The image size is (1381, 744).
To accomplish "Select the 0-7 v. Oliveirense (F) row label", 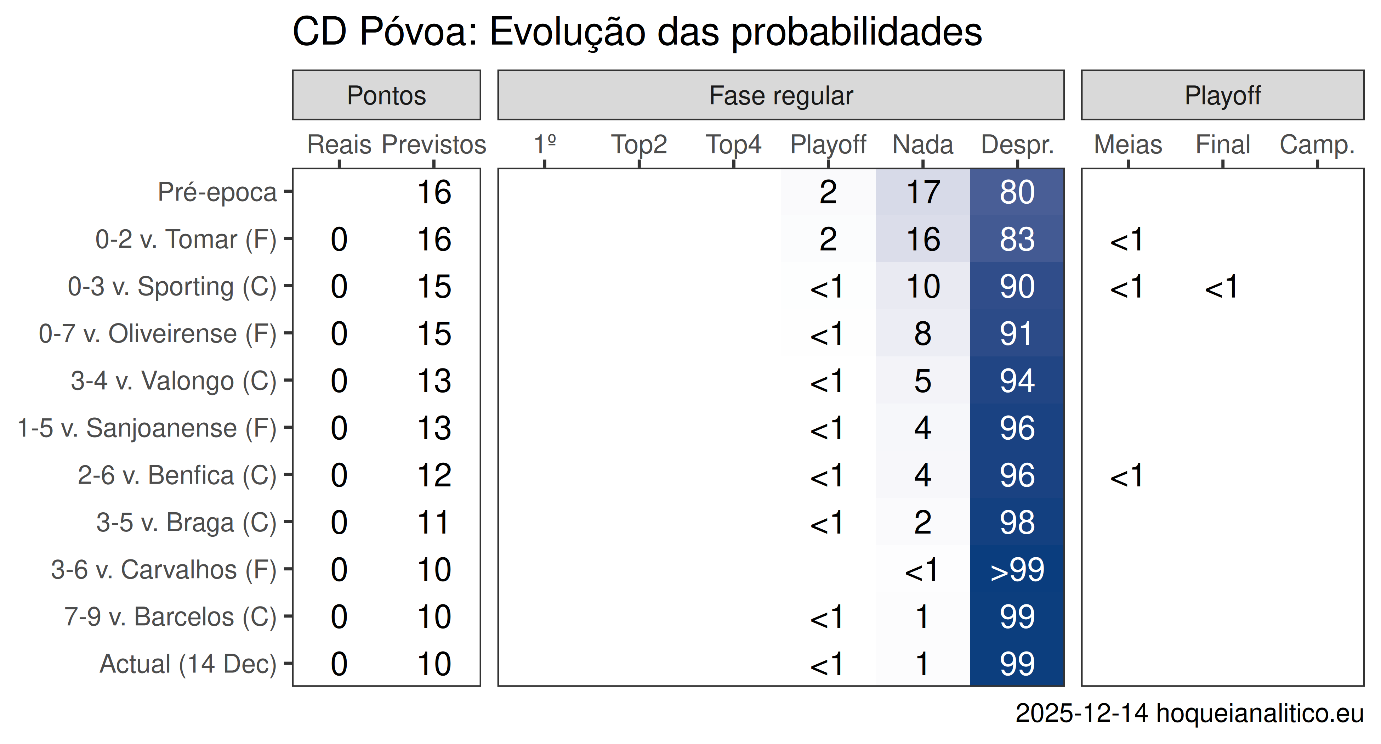I will 158,334.
